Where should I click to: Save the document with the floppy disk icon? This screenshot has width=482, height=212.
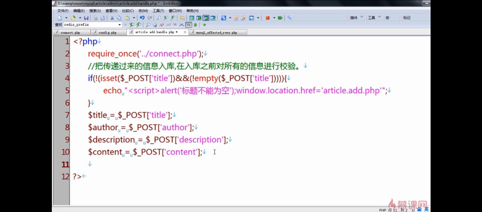(86, 18)
